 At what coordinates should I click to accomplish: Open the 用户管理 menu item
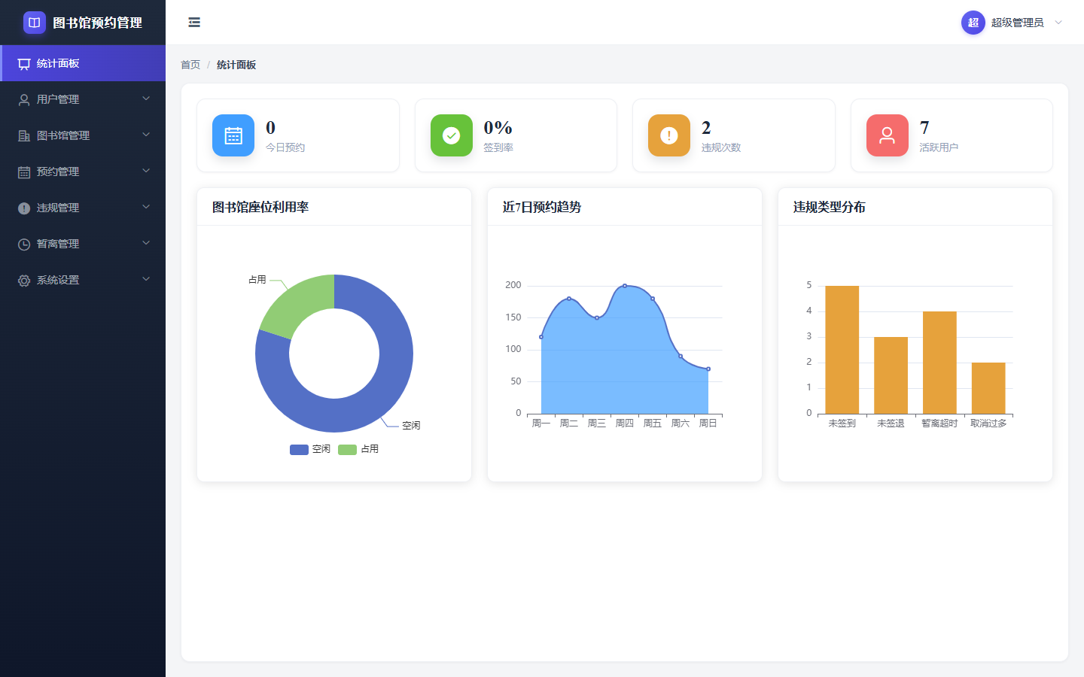[x=83, y=99]
